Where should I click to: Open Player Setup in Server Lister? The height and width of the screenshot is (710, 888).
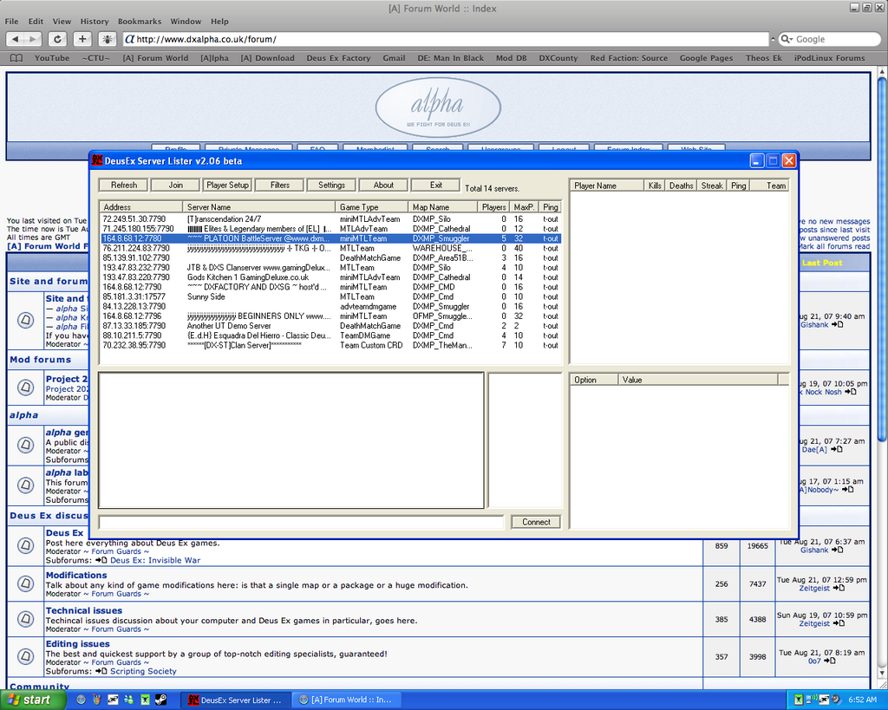pos(228,186)
